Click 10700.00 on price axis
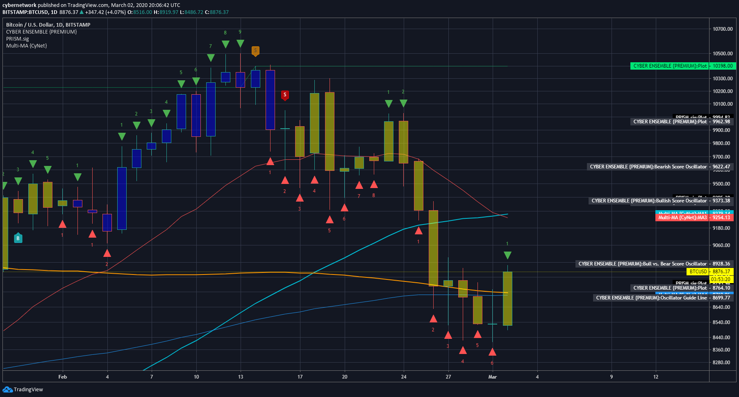Viewport: 739px width, 397px height. click(x=723, y=29)
